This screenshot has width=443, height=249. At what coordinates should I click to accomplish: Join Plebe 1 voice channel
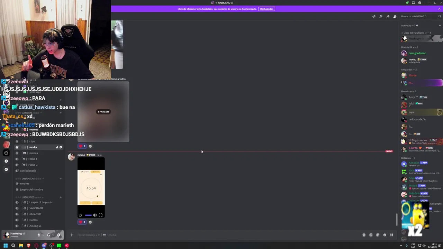(38, 159)
